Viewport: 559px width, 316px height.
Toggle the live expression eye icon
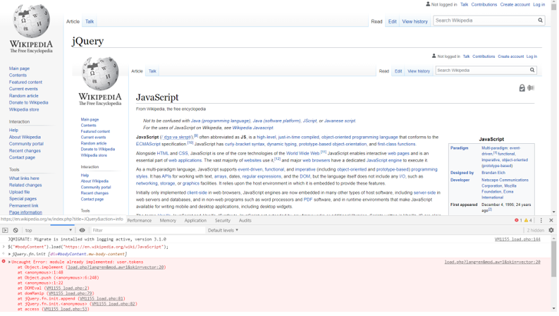(82, 231)
